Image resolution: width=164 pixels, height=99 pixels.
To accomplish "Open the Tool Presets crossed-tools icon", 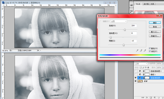I will (131, 11).
